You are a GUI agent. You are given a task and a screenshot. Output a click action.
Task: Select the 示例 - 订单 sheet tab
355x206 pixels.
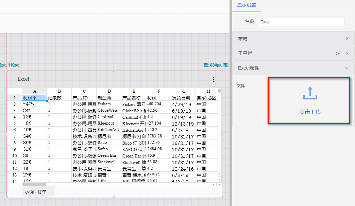tap(36, 192)
